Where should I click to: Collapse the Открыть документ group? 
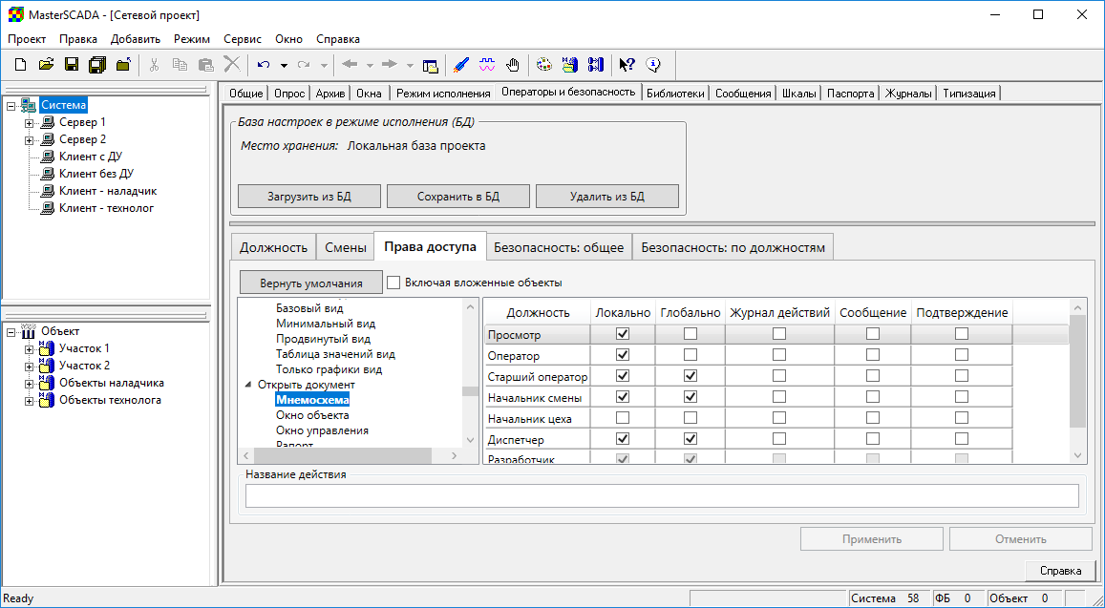click(x=248, y=385)
